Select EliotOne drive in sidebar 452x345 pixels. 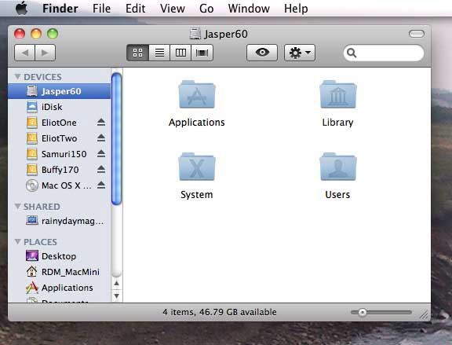pos(60,123)
